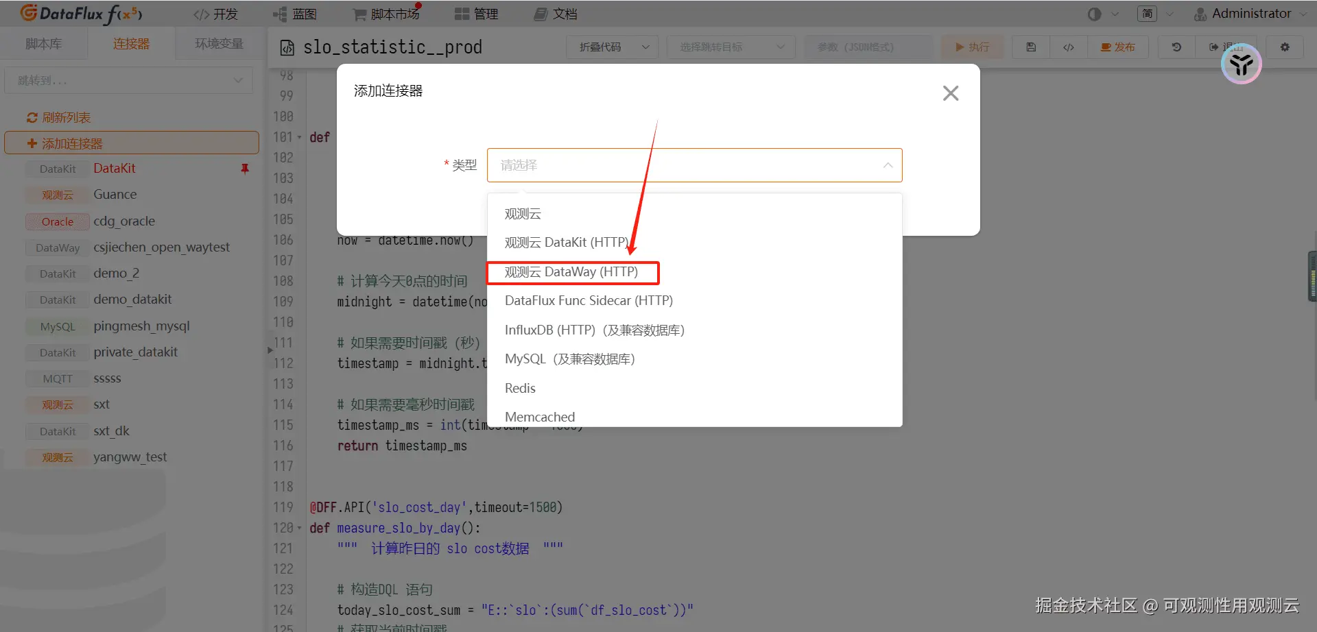
Task: Collapse the code fold at line 120
Action: coord(300,528)
